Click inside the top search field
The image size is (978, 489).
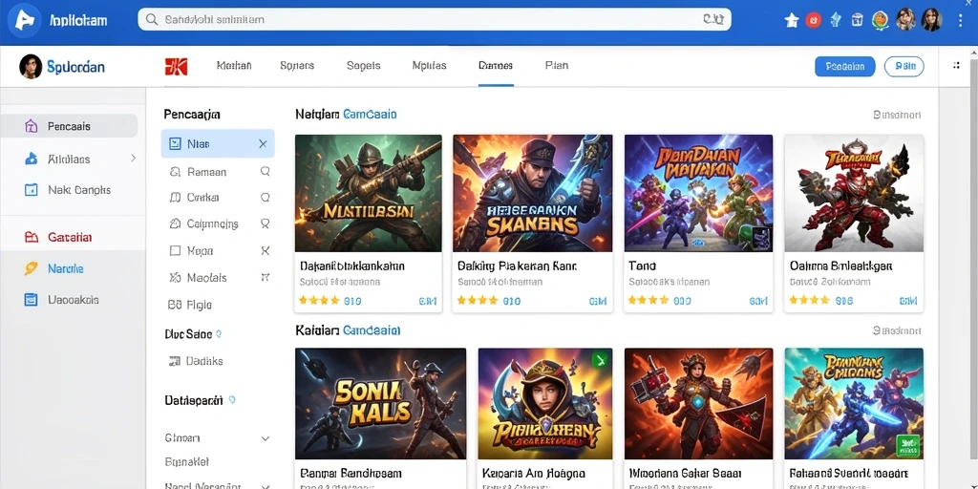435,20
